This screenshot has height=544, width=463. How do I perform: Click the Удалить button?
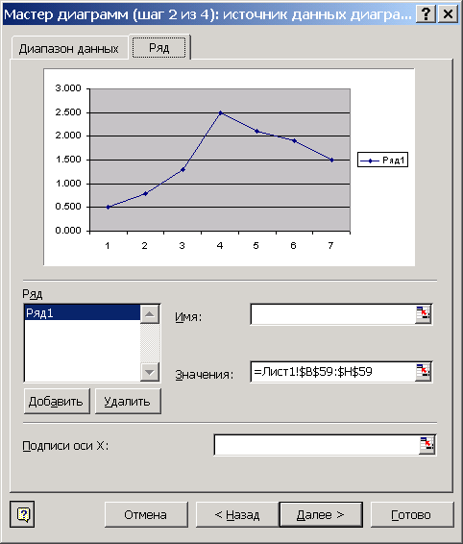pos(128,401)
